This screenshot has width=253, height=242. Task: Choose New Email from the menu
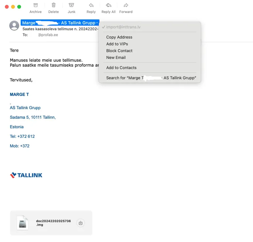pos(116,58)
